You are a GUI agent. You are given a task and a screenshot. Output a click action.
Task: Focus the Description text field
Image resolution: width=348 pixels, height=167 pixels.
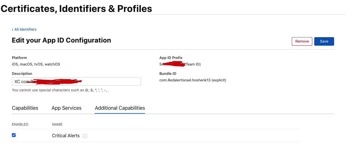coord(76,81)
